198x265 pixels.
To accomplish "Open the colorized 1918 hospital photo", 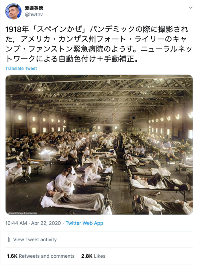I will tap(99, 145).
